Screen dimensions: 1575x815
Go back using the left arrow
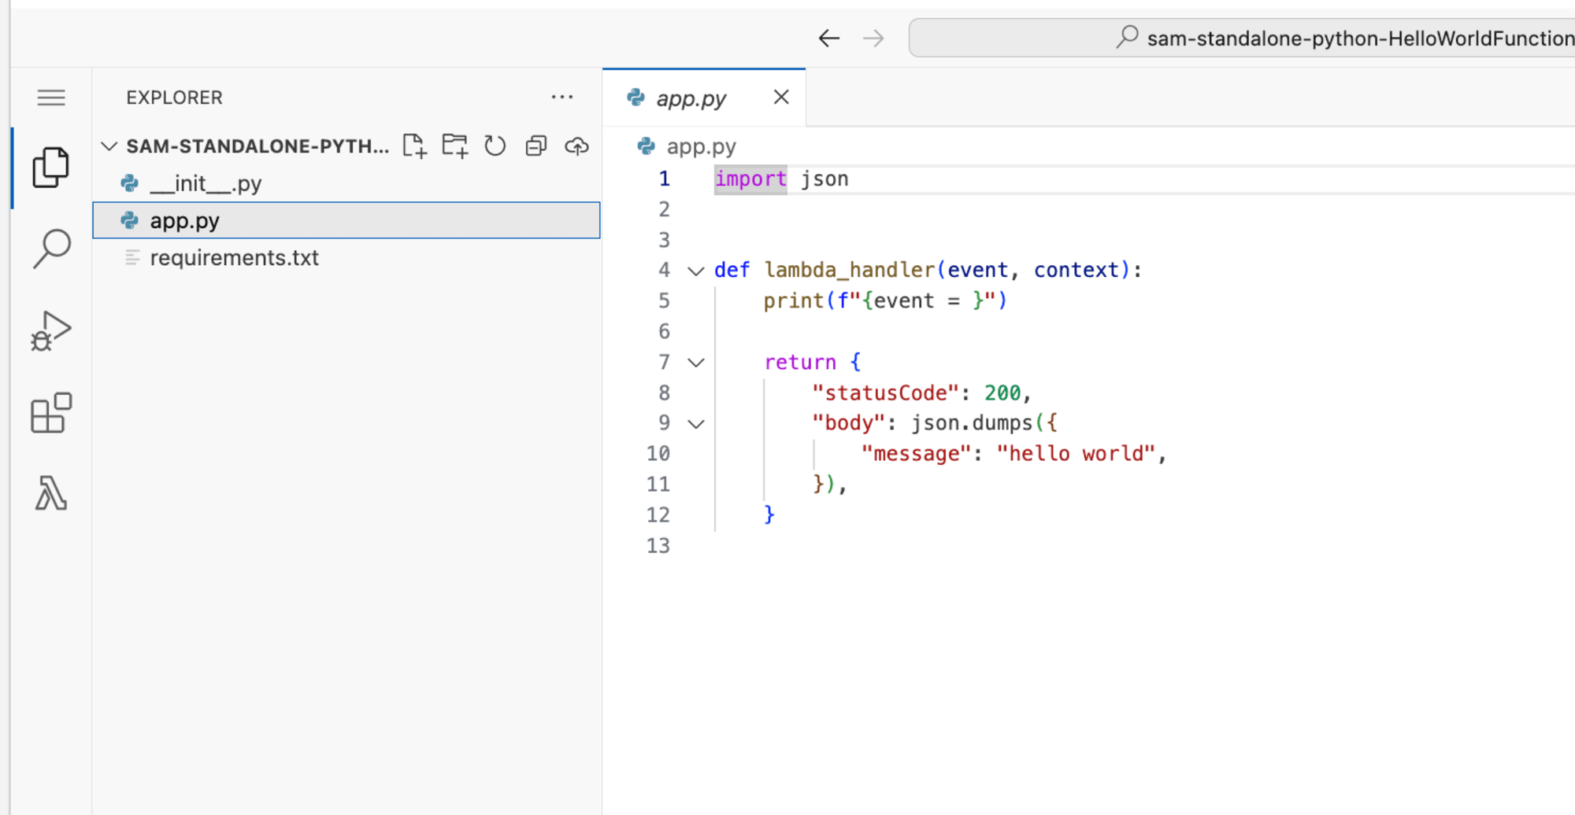coord(828,38)
